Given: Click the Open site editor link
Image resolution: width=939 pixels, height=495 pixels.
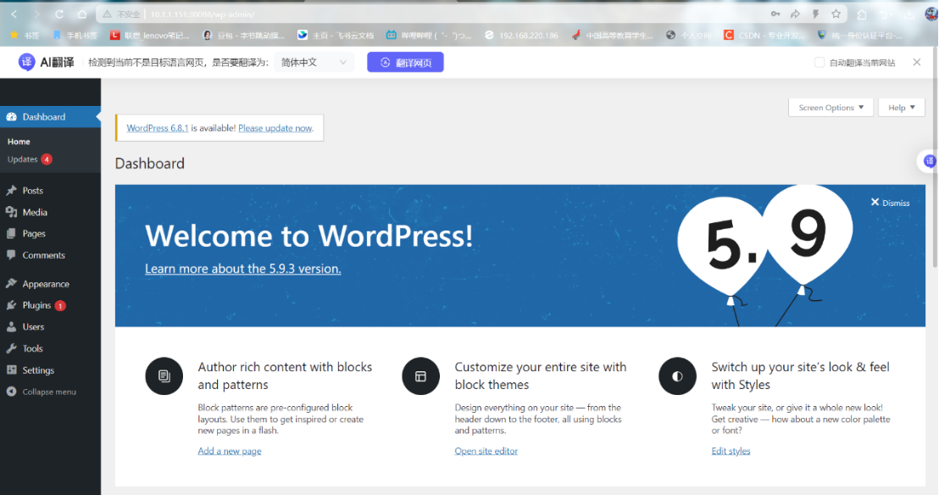Looking at the screenshot, I should pos(486,451).
